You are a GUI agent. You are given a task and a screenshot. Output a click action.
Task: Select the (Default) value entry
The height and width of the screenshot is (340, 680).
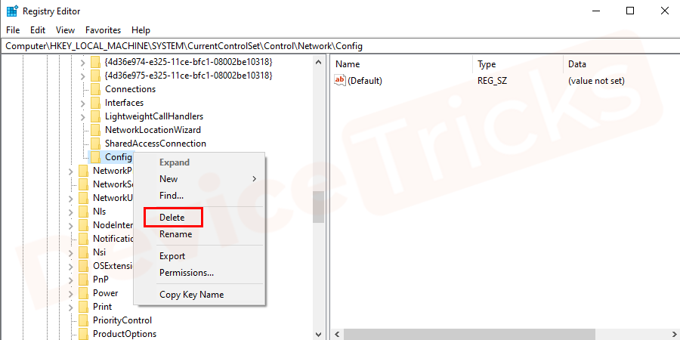(365, 81)
